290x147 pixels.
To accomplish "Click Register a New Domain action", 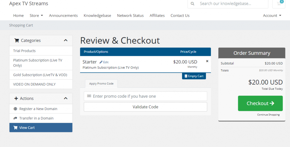I will click(41, 109).
